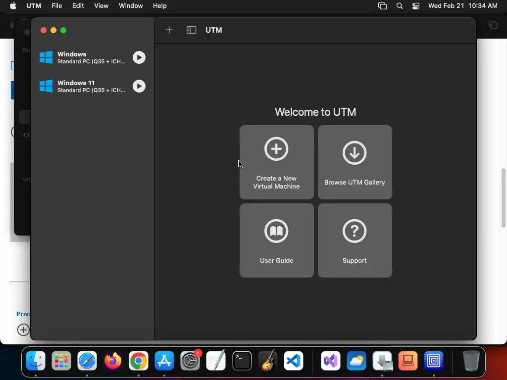Launch Firefox from the dock
This screenshot has width=507, height=380.
tap(113, 361)
